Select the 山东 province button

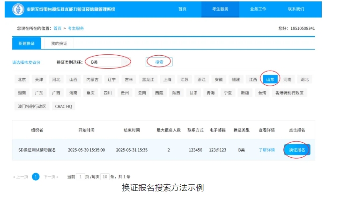click(270, 80)
